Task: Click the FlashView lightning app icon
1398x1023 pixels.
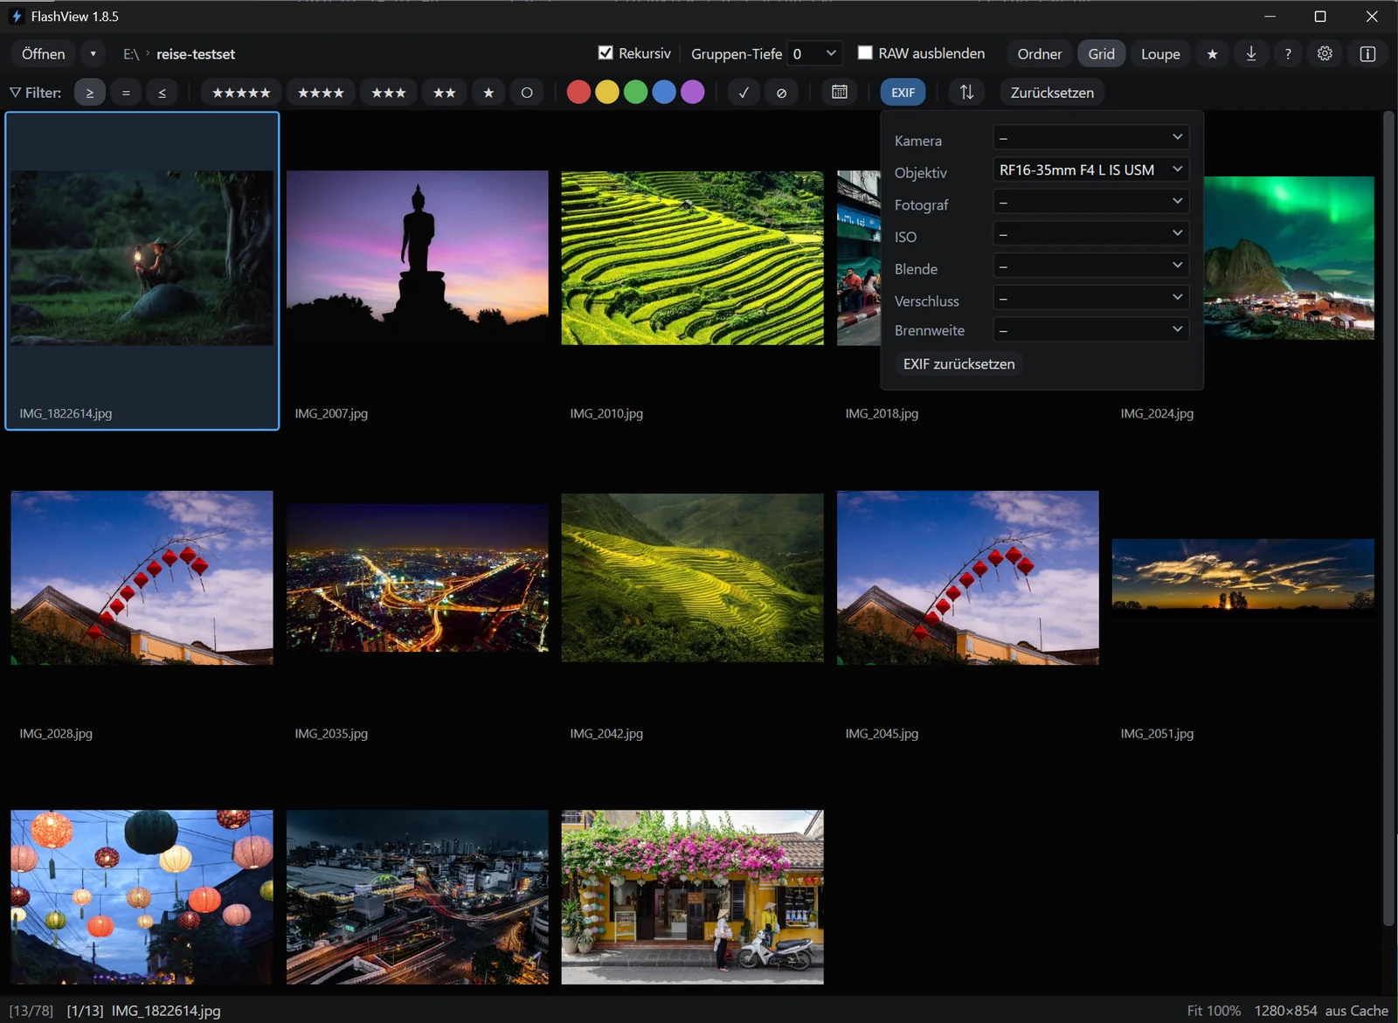Action: tap(17, 17)
